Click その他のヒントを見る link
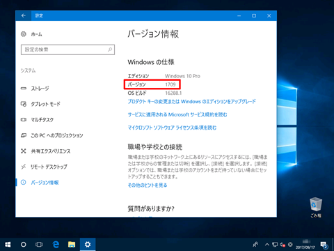The image size is (334, 251). coord(148,185)
